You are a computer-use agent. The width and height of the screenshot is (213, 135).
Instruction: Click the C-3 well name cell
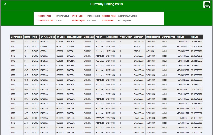pyautogui.click(x=27, y=70)
